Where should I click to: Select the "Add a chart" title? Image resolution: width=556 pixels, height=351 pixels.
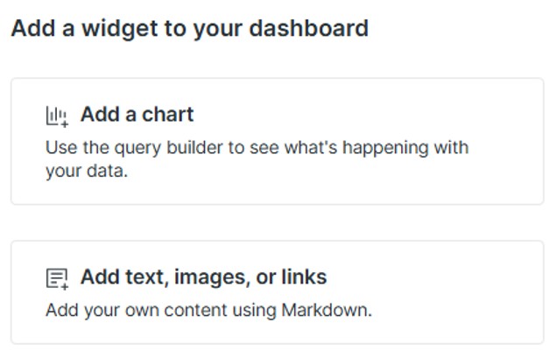(x=137, y=115)
